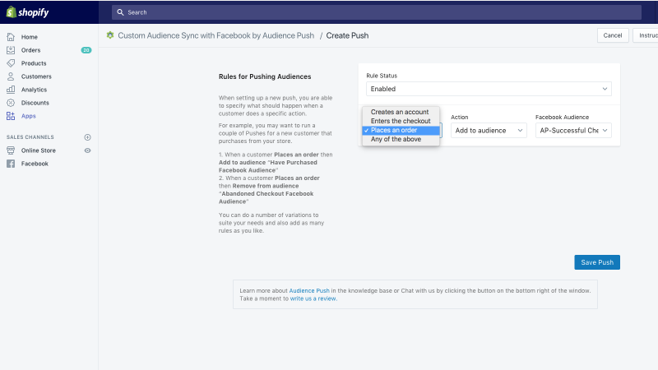This screenshot has width=658, height=370.
Task: Click the Home house icon
Action: click(11, 37)
